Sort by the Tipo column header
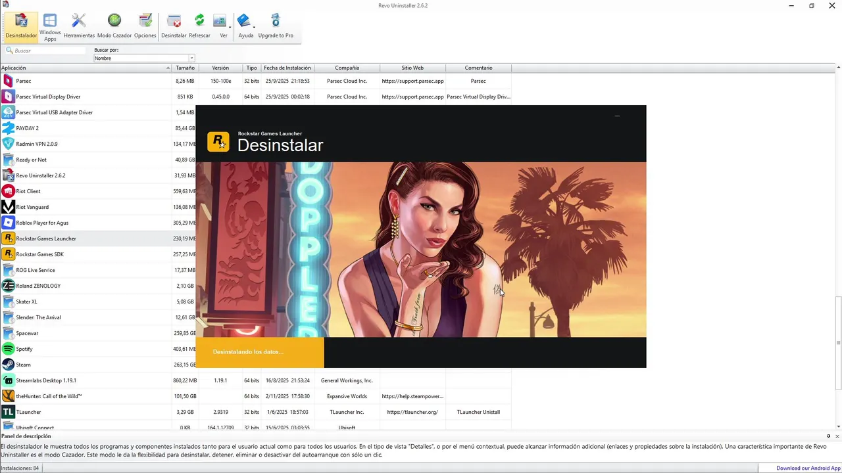 point(251,68)
